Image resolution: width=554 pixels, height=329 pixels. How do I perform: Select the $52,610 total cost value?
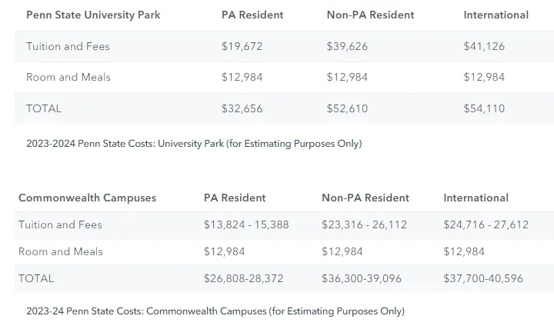(x=347, y=108)
